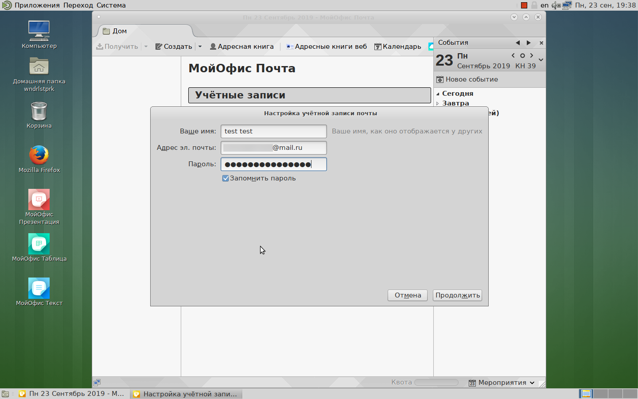This screenshot has width=638, height=399.
Task: Click the Продолжить button
Action: click(457, 295)
